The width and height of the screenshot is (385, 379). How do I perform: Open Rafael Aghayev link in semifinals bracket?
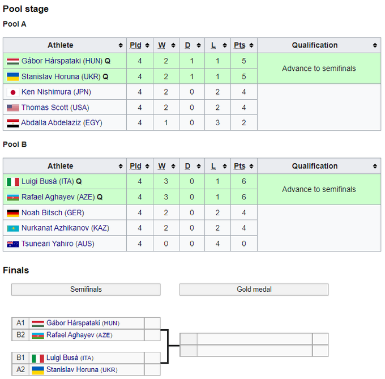click(70, 335)
